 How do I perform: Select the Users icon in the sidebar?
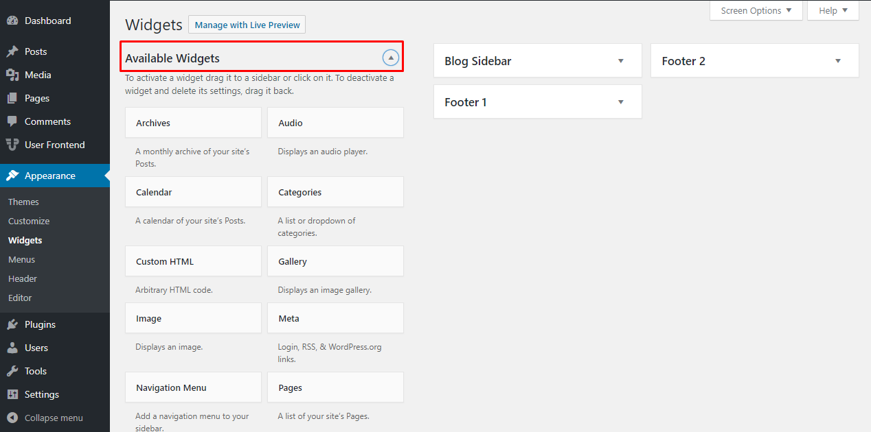tap(14, 347)
